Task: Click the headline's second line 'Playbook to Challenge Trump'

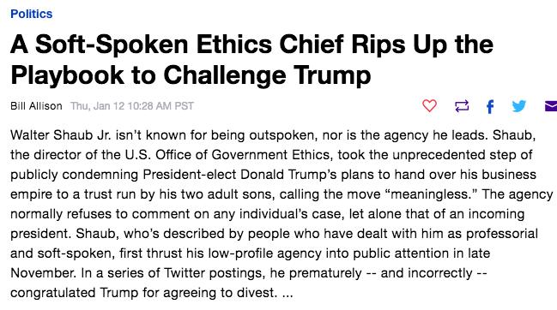Action: pos(191,75)
